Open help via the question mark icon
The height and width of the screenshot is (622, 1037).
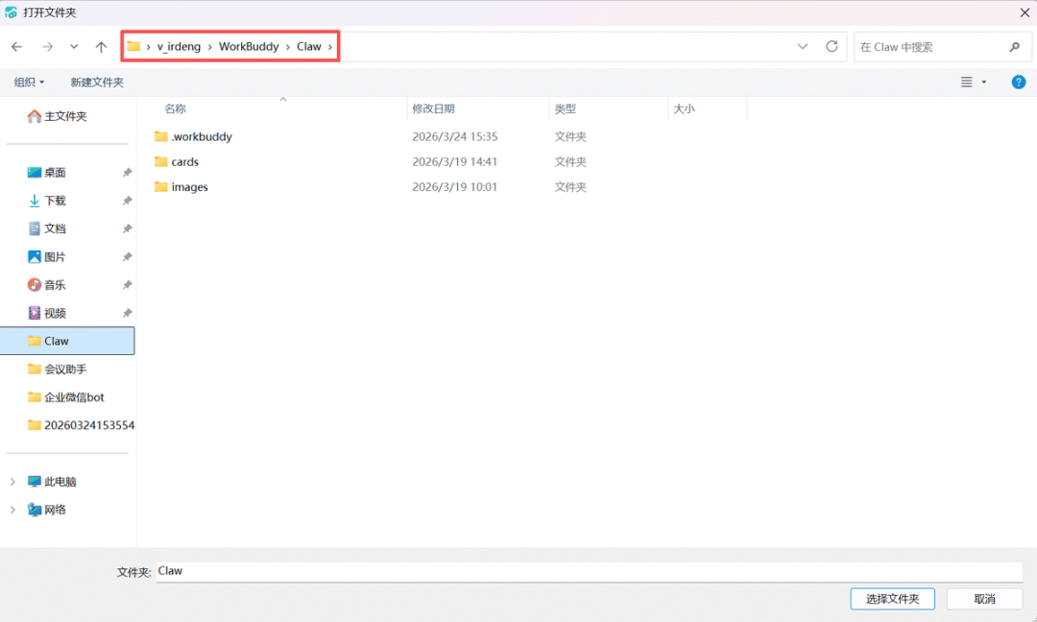pos(1019,82)
